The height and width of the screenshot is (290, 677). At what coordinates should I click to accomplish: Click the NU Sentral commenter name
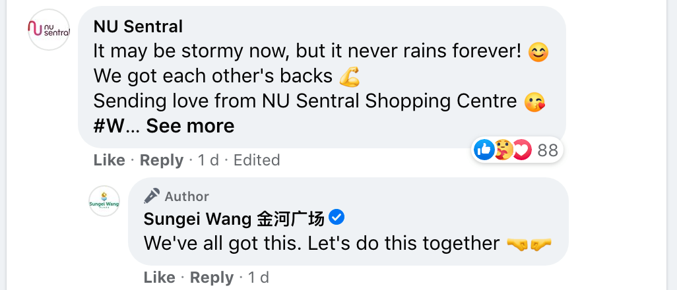click(x=138, y=26)
